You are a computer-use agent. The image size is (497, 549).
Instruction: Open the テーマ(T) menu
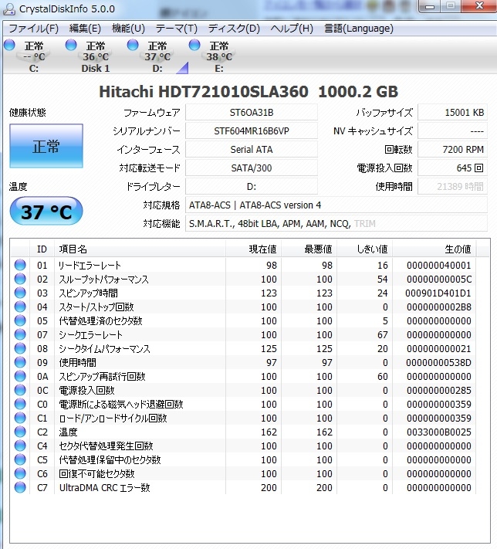pos(177,29)
